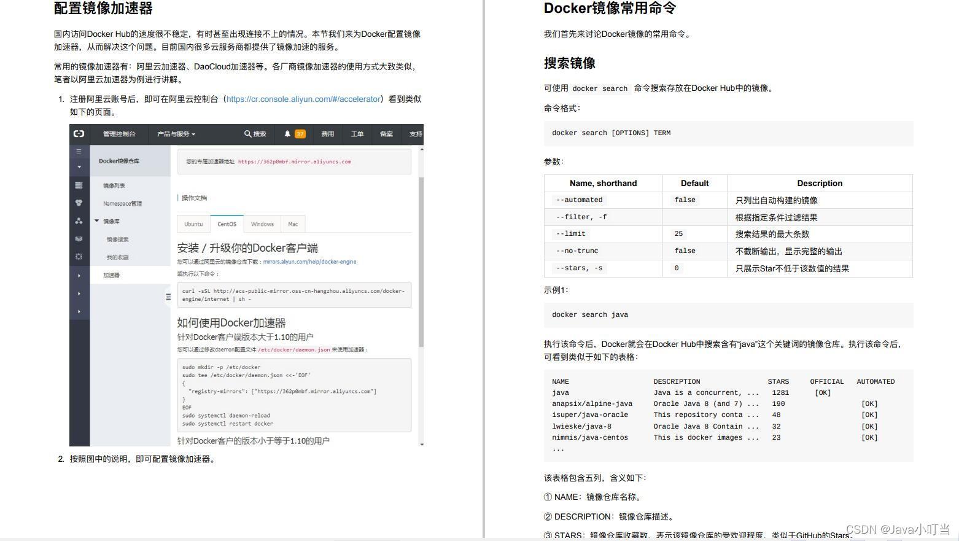Click the server stack icon in dark sidebar
This screenshot has width=959, height=541.
click(x=79, y=185)
